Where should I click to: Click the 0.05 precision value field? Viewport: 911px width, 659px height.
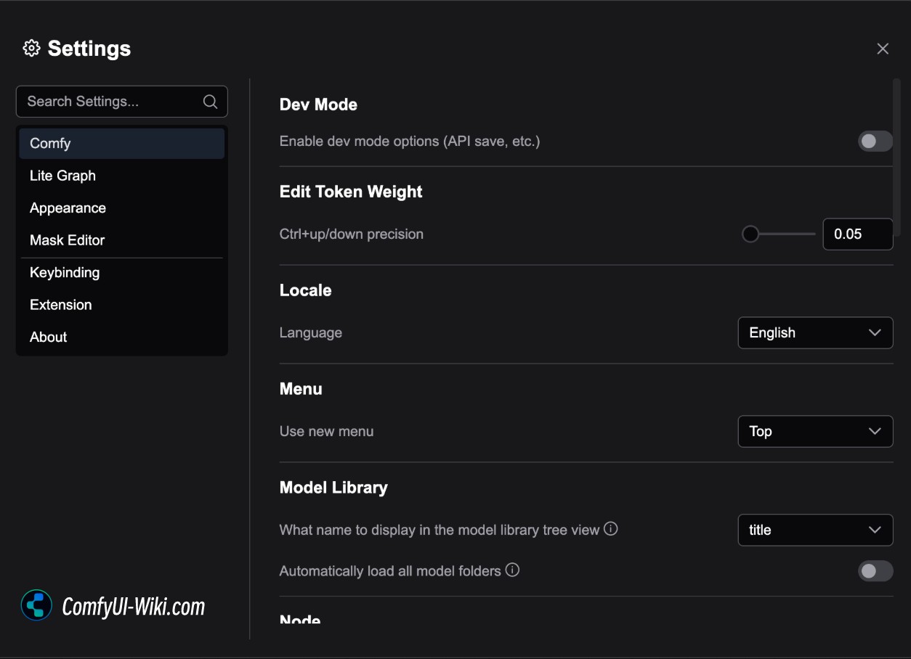(858, 234)
